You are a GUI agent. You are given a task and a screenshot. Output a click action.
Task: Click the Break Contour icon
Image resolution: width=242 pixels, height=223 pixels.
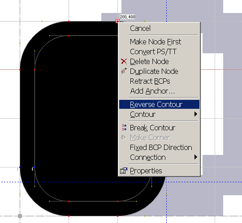[124, 128]
